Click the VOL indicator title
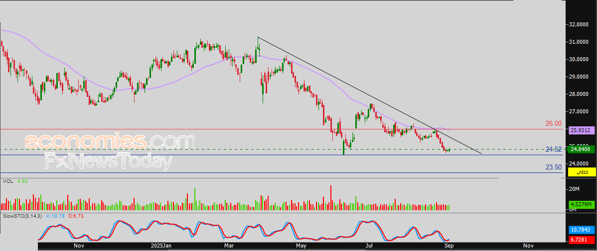 7,181
